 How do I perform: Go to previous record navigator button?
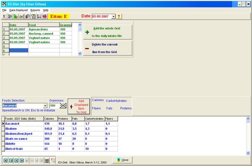coord(11,160)
